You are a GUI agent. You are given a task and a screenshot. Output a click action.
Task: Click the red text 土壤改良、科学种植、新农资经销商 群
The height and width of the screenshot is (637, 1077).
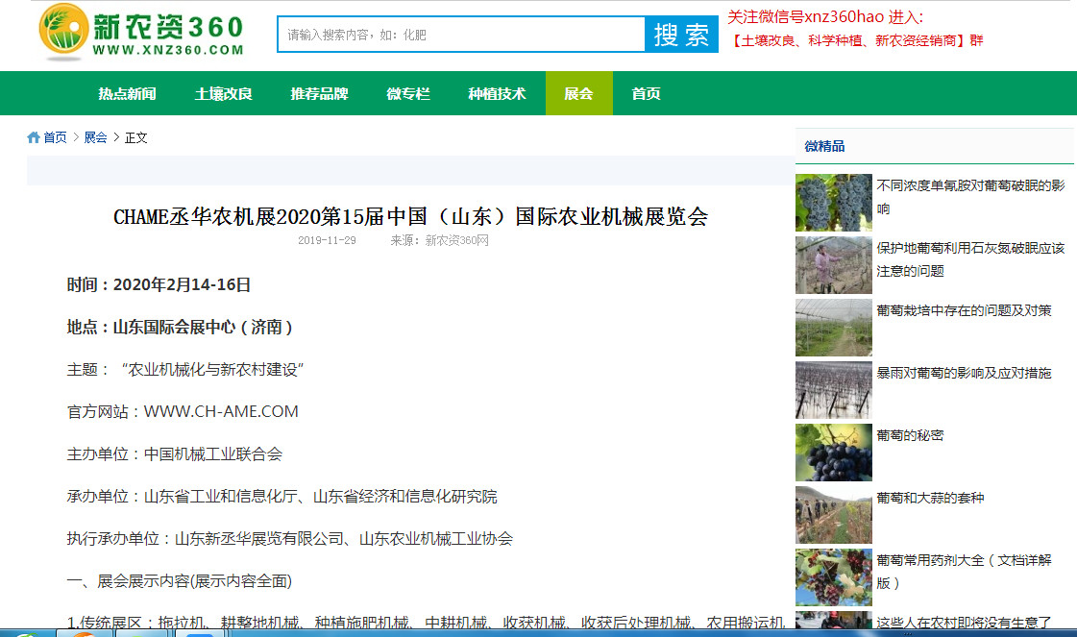pyautogui.click(x=856, y=40)
